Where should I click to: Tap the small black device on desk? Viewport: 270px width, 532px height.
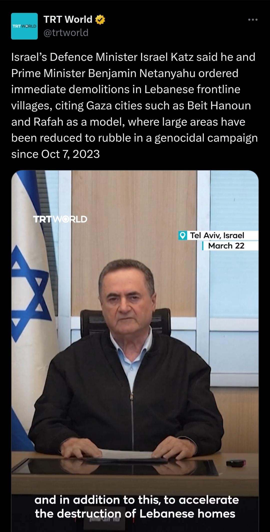tap(236, 463)
